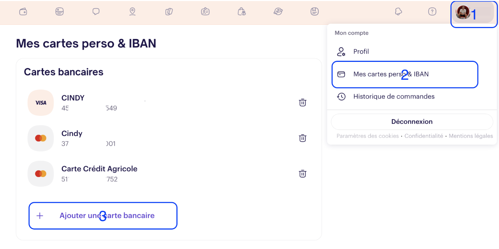The image size is (499, 249).
Task: Open the map location pin icon
Action: [132, 12]
